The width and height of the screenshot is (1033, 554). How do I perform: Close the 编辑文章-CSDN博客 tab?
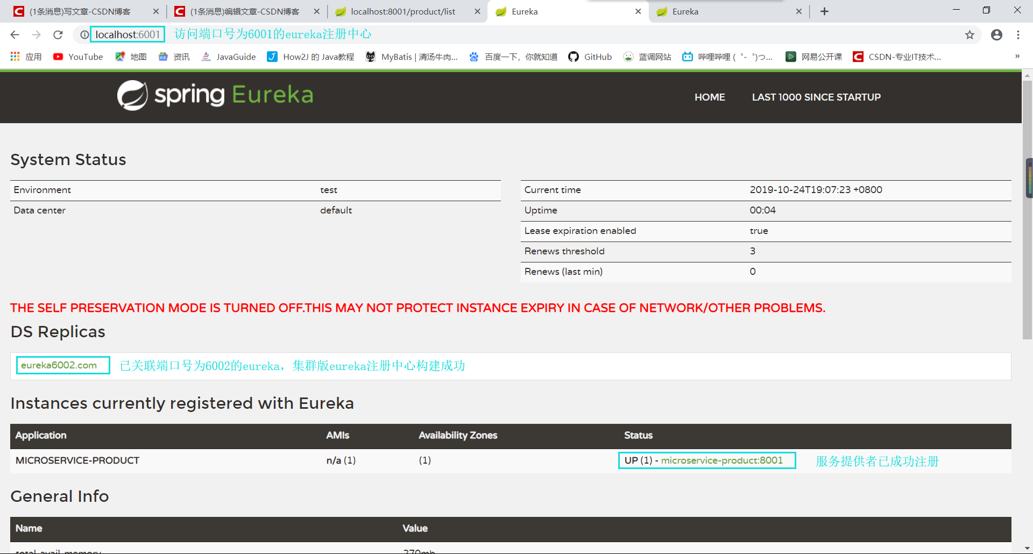point(316,11)
